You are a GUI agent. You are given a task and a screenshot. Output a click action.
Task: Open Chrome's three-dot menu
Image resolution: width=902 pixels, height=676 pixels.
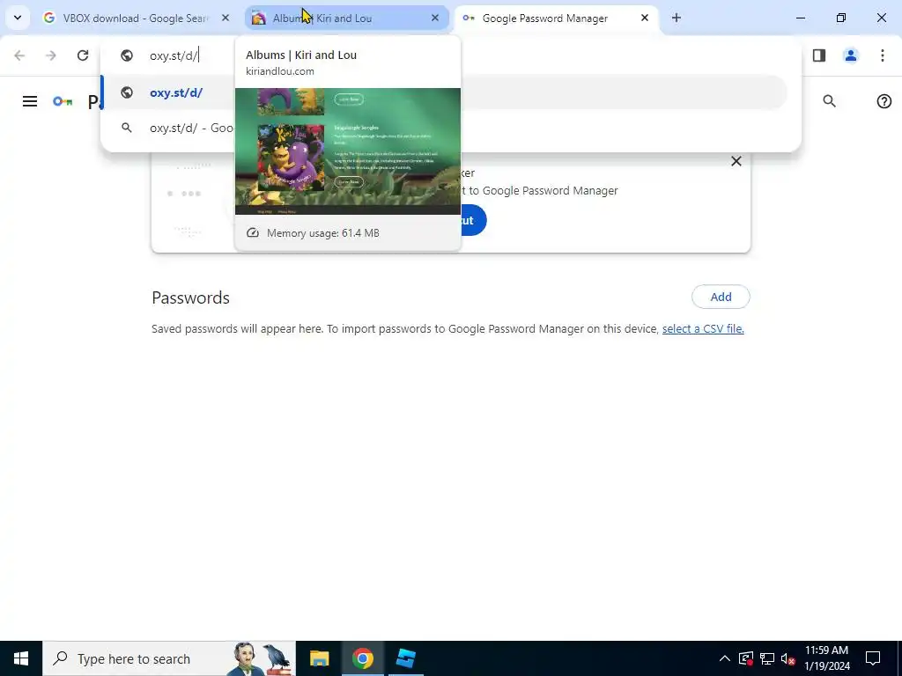[x=883, y=55]
